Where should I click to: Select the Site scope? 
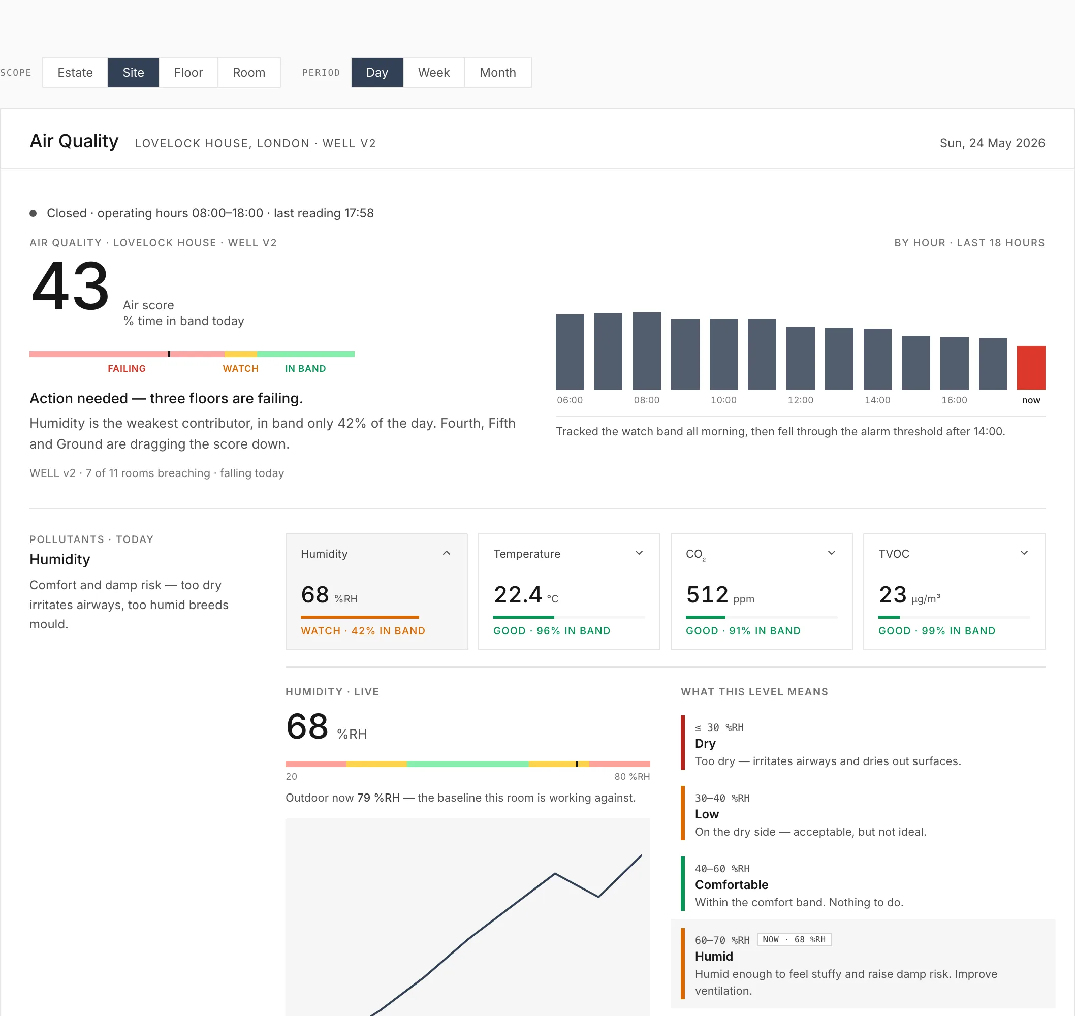point(133,73)
